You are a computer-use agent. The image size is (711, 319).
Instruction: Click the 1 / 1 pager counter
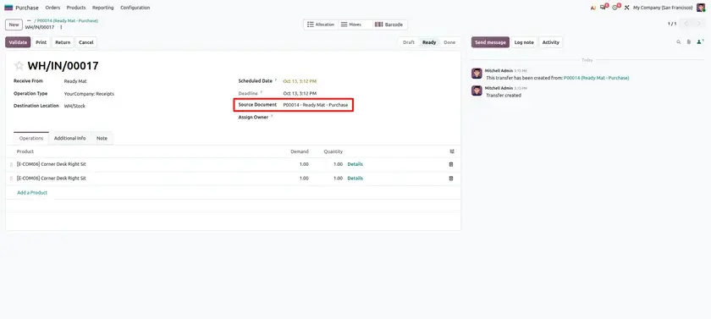[671, 24]
